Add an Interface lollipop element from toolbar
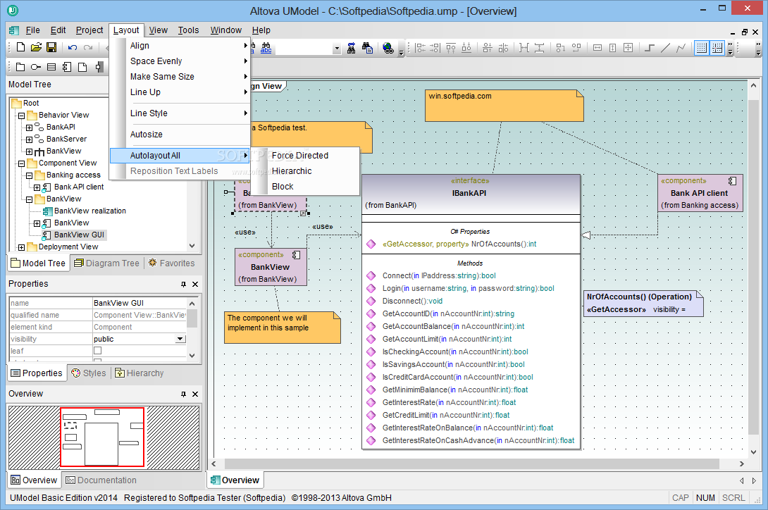 (x=36, y=67)
